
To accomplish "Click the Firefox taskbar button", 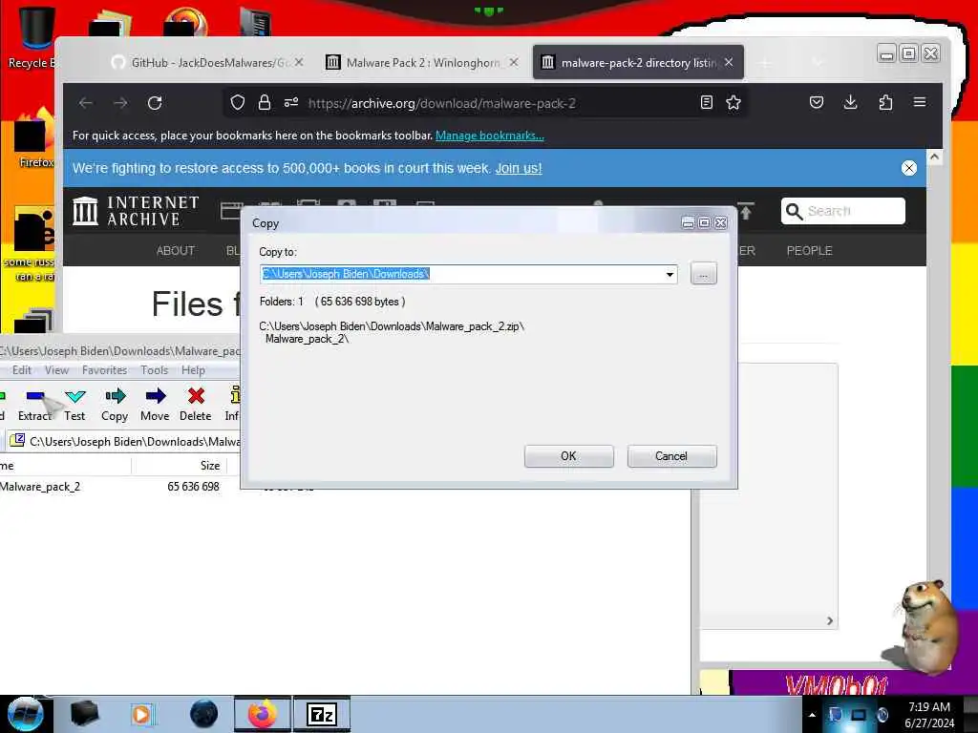I will (x=262, y=714).
